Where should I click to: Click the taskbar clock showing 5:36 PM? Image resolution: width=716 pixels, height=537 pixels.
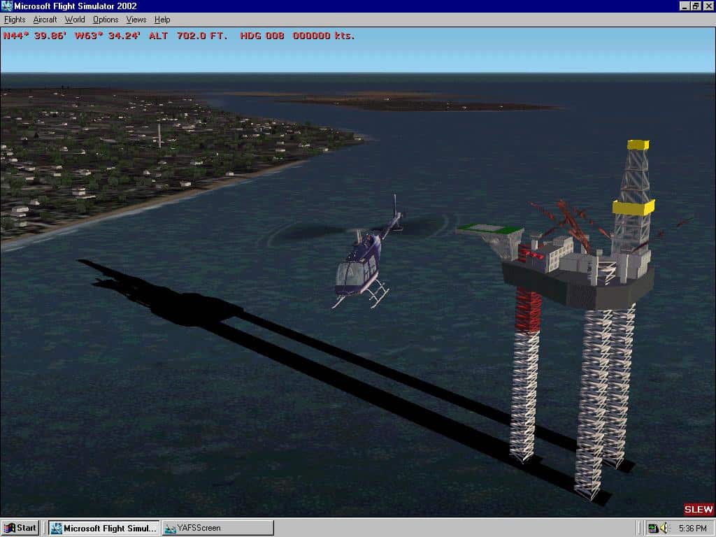pos(692,528)
